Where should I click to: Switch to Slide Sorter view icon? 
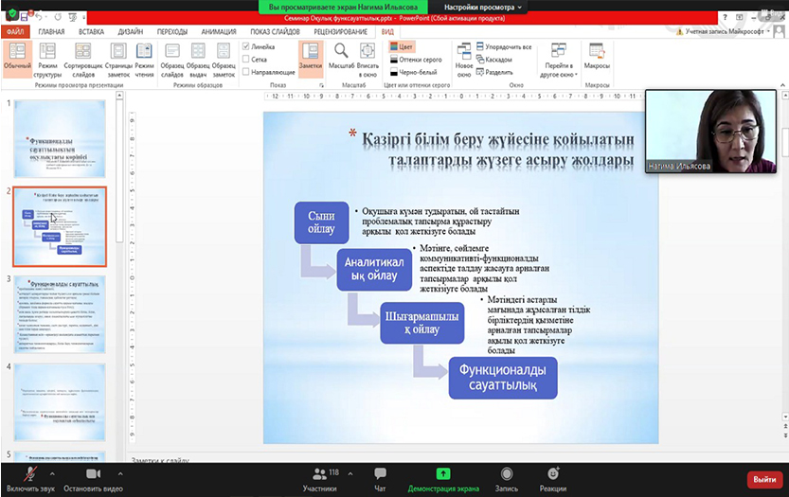[x=83, y=51]
